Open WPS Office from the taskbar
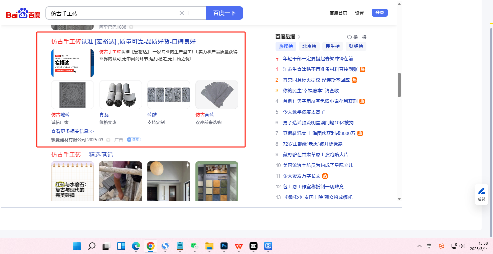This screenshot has width=493, height=254. pyautogui.click(x=239, y=246)
